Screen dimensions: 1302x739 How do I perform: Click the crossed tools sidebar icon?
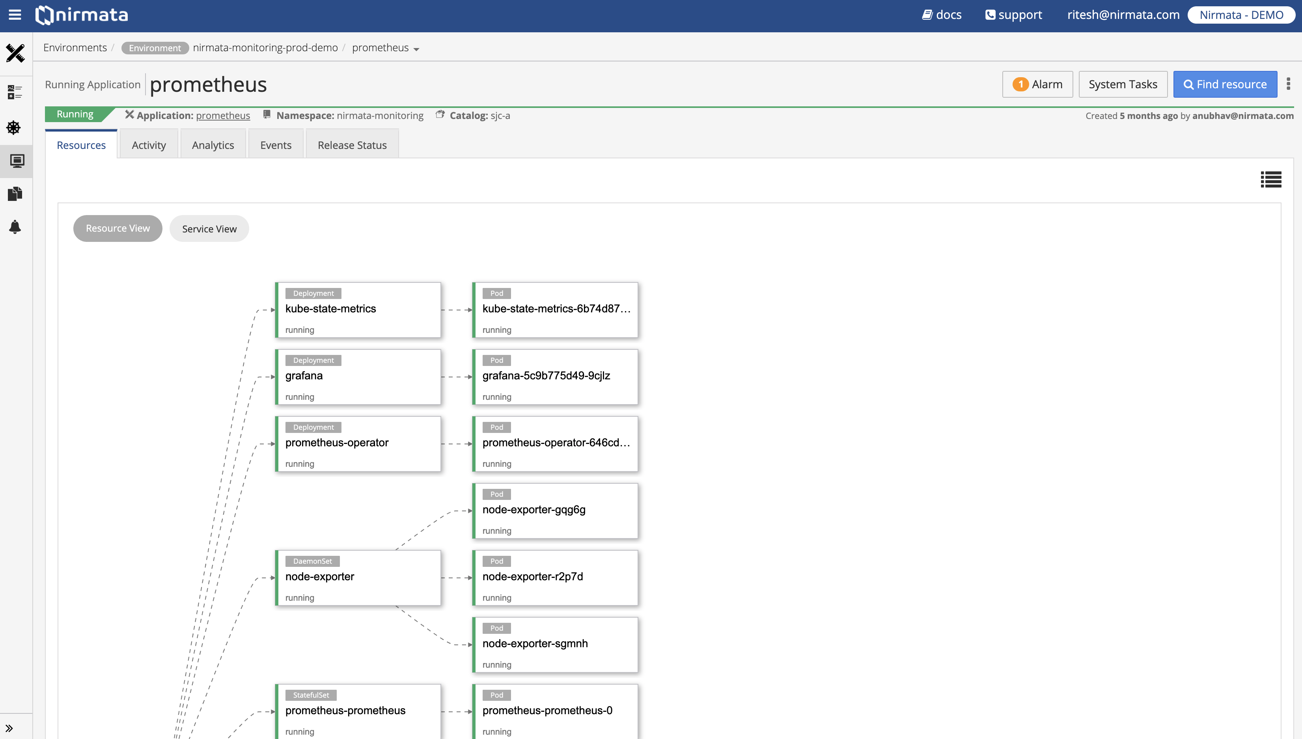point(15,53)
